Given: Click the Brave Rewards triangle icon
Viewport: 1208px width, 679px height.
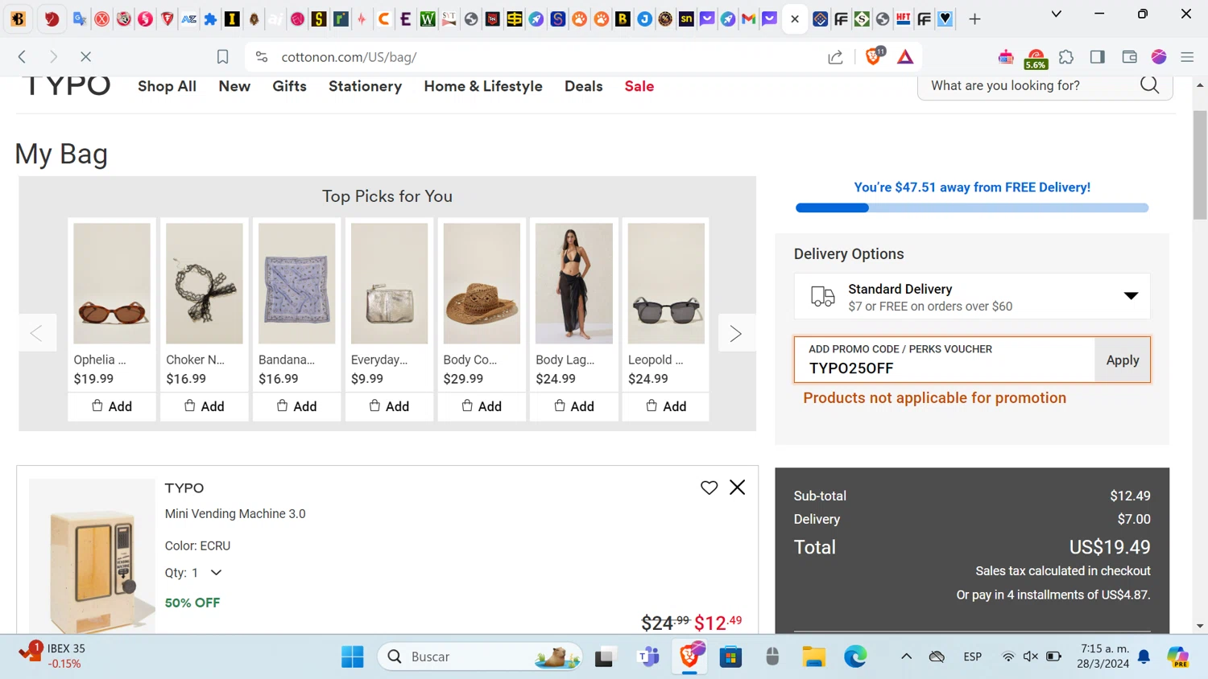Looking at the screenshot, I should (x=905, y=56).
